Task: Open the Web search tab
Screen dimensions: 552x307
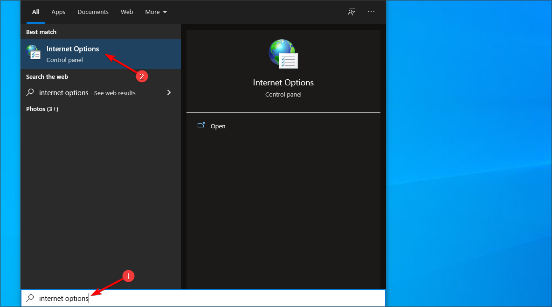Action: coord(126,12)
